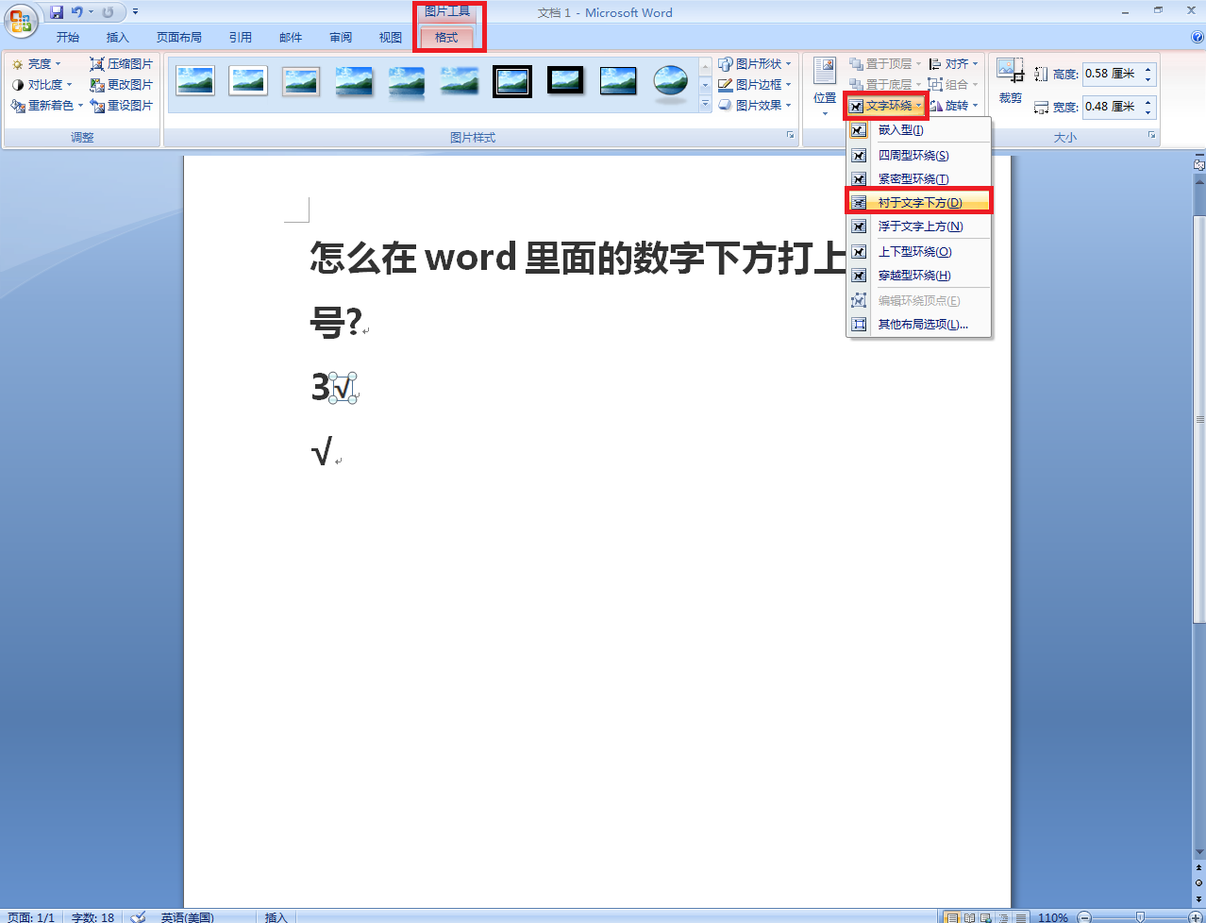The height and width of the screenshot is (923, 1206).
Task: Open the Word help question mark icon
Action: coord(1198,38)
